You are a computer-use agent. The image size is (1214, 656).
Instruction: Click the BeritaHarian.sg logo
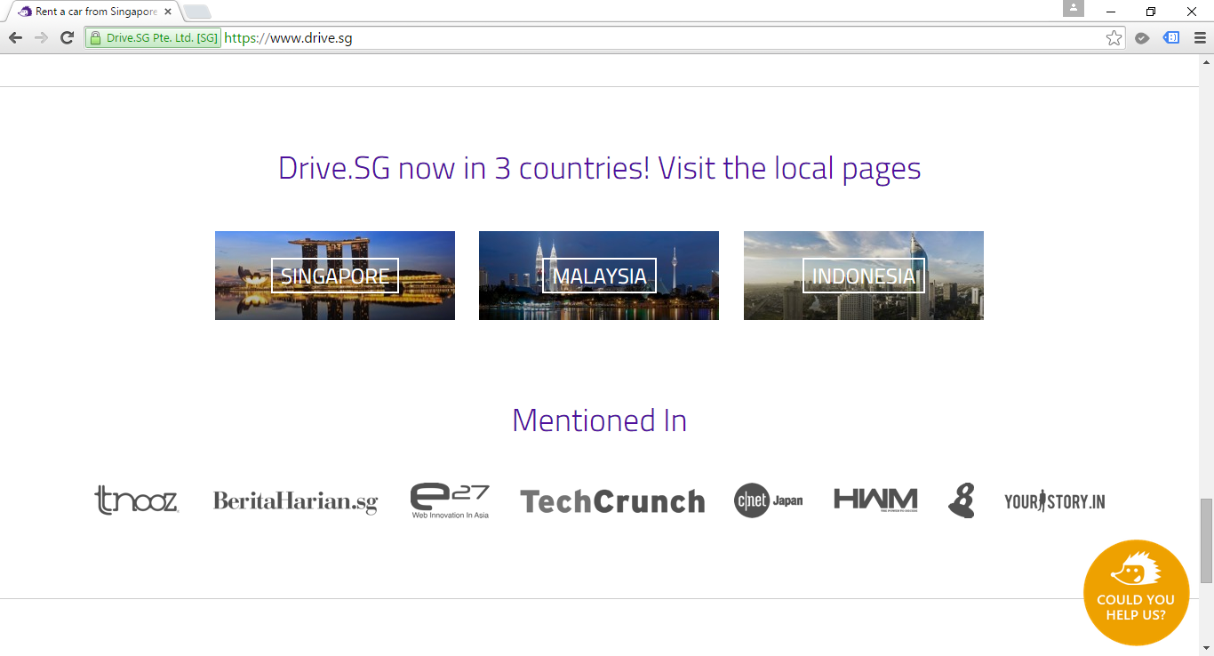coord(295,501)
